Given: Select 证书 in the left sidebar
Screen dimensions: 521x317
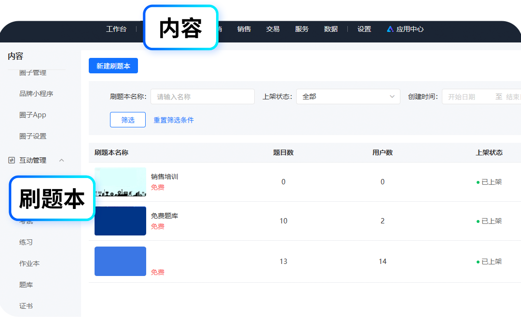Looking at the screenshot, I should pyautogui.click(x=26, y=305).
